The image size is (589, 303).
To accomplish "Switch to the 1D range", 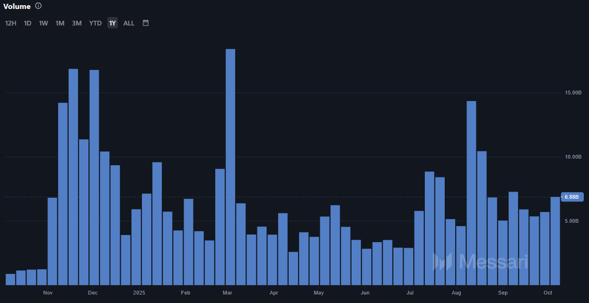I will (x=28, y=23).
